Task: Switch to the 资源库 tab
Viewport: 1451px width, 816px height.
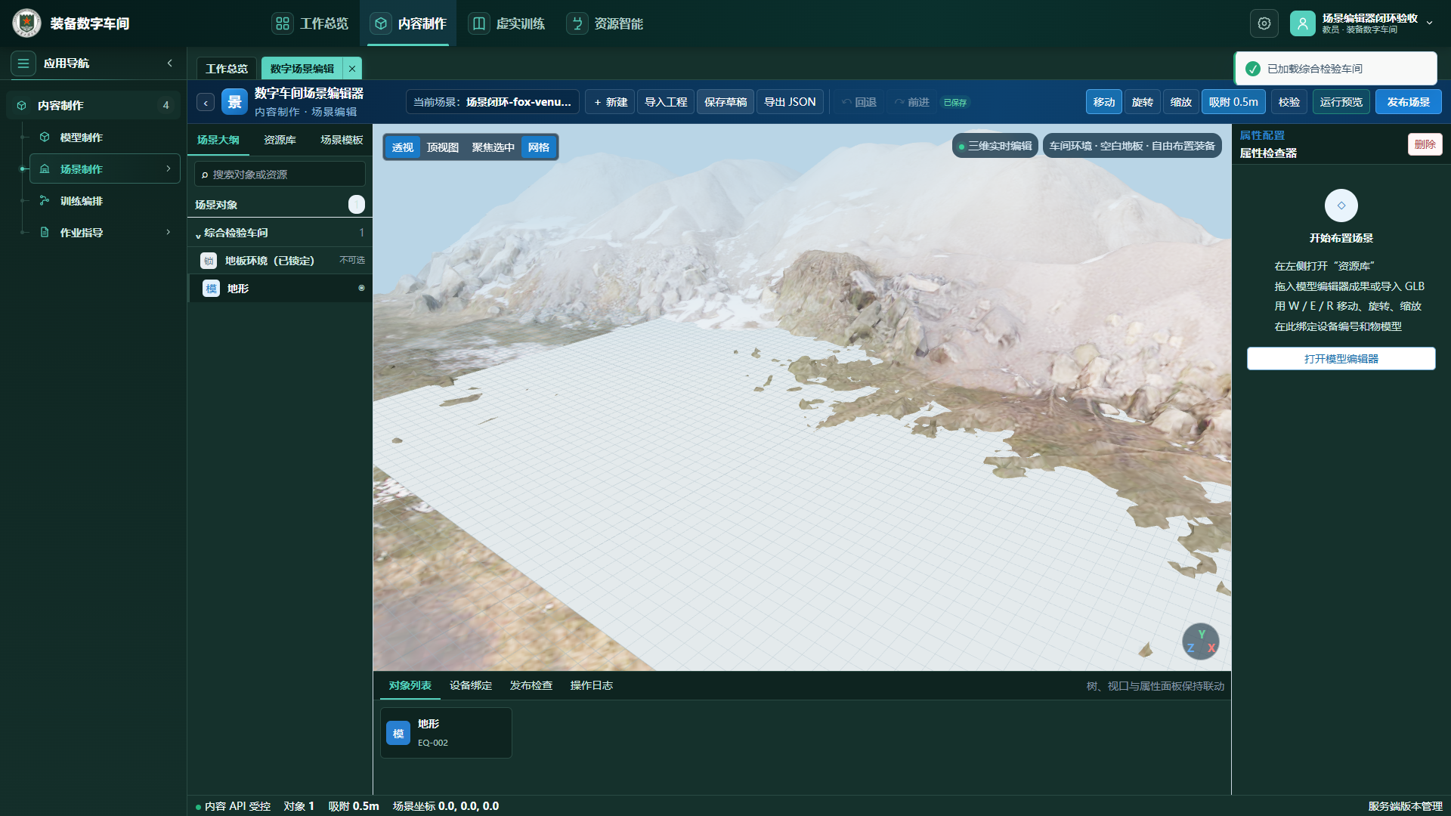Action: 280,141
